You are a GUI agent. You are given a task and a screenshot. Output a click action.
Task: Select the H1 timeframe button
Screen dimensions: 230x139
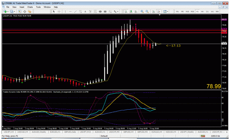(197, 11)
